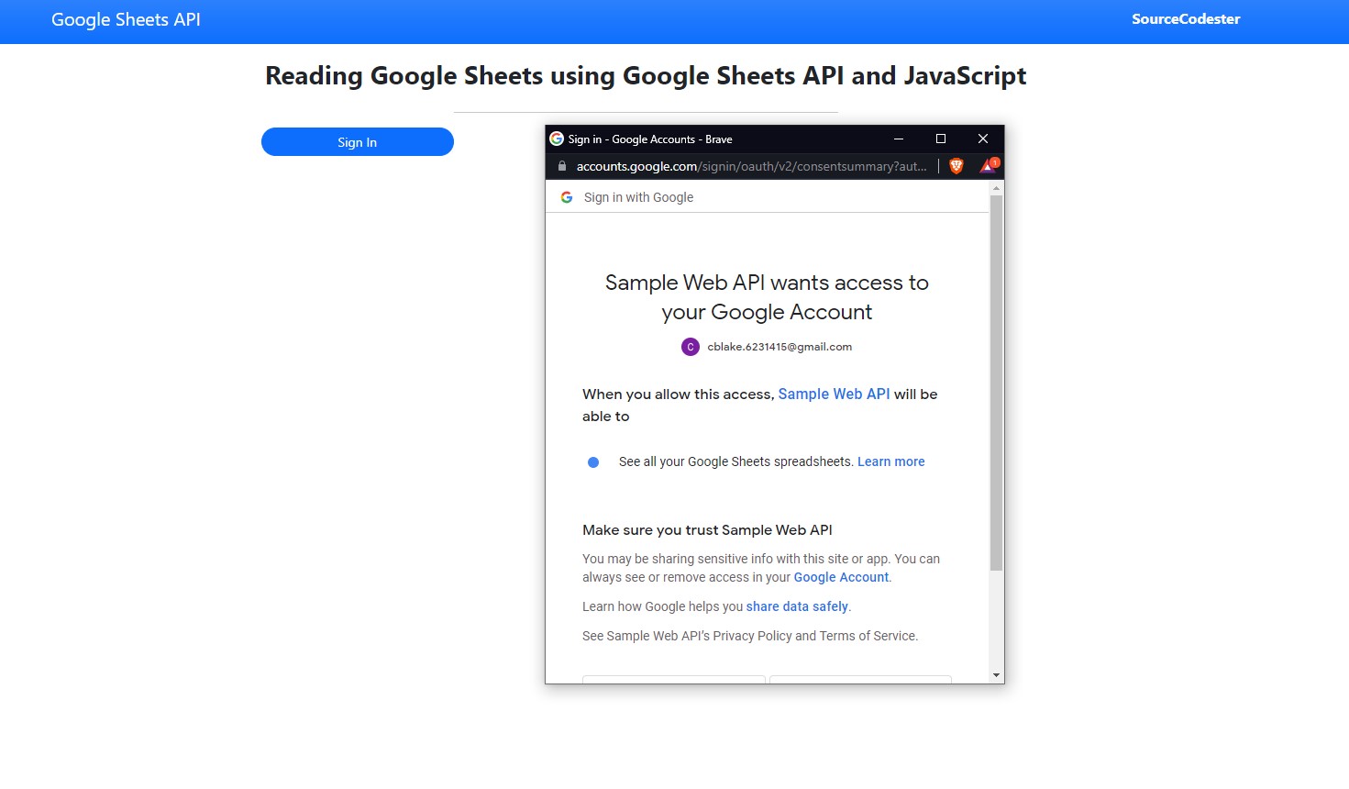This screenshot has height=789, width=1349.
Task: Open the Sample Web API app link
Action: [834, 394]
